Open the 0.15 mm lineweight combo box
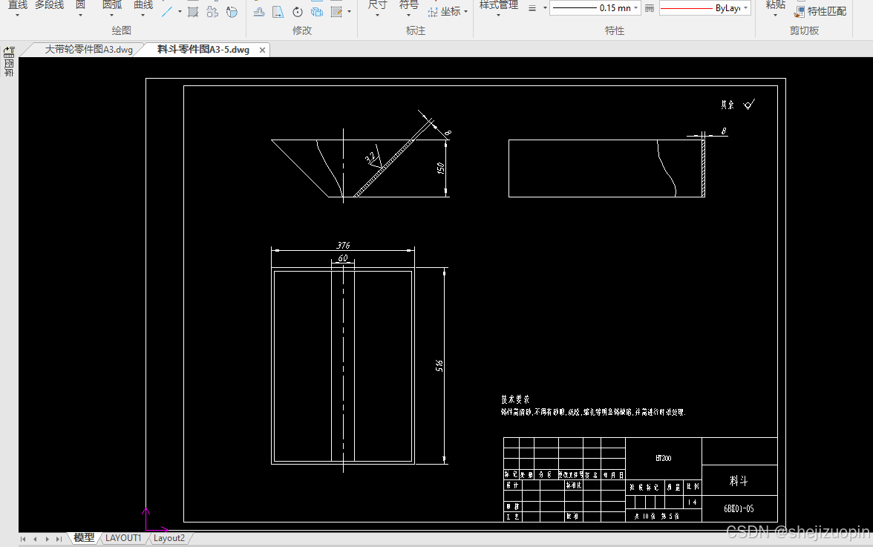Image resolution: width=873 pixels, height=547 pixels. (595, 7)
